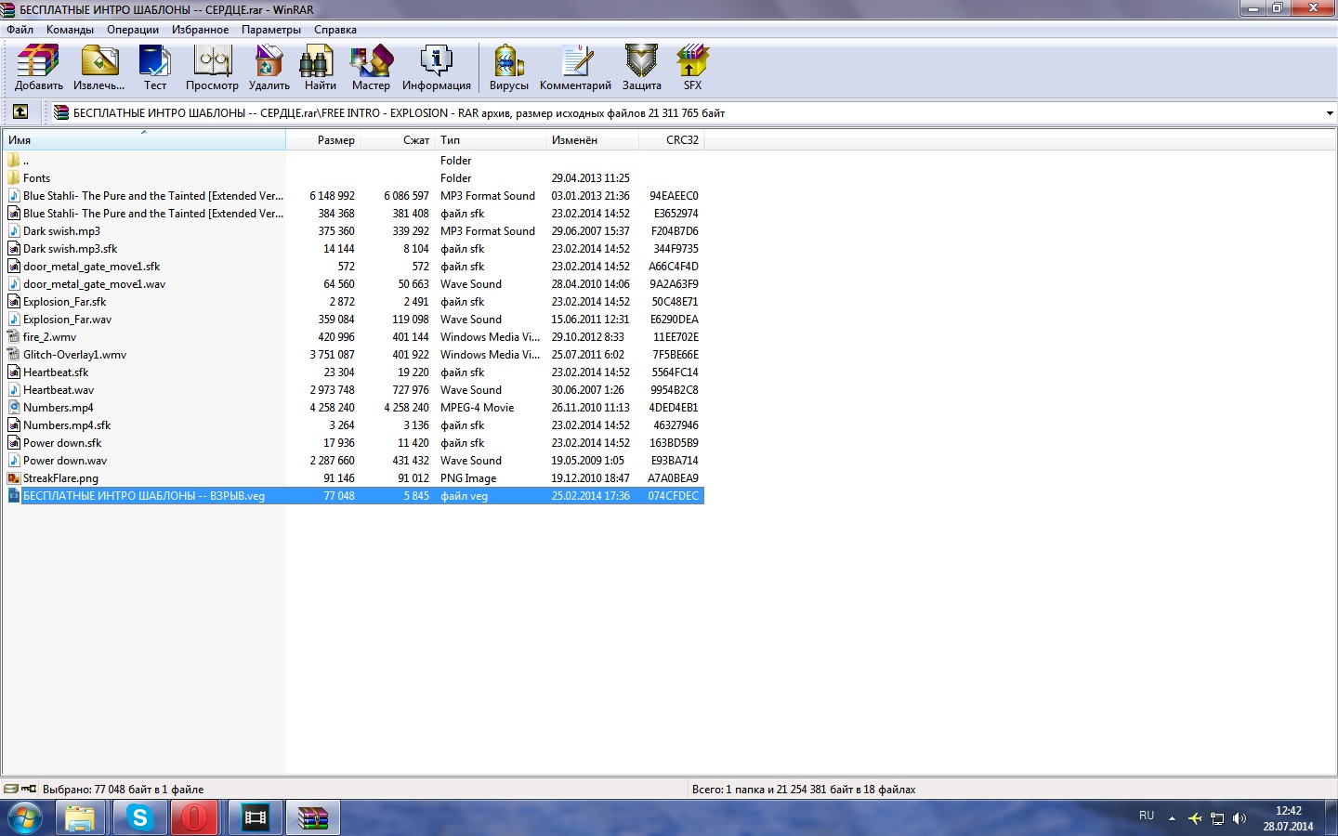Image resolution: width=1338 pixels, height=836 pixels.
Task: Click the key password icon in status bar
Action: 29,789
